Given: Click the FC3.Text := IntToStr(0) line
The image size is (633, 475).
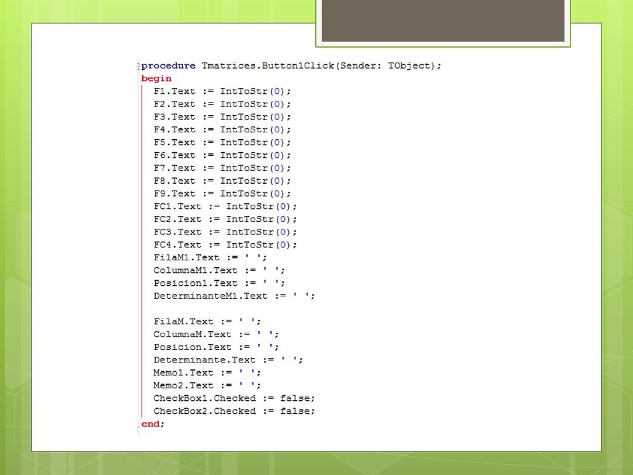Looking at the screenshot, I should click(x=225, y=232).
